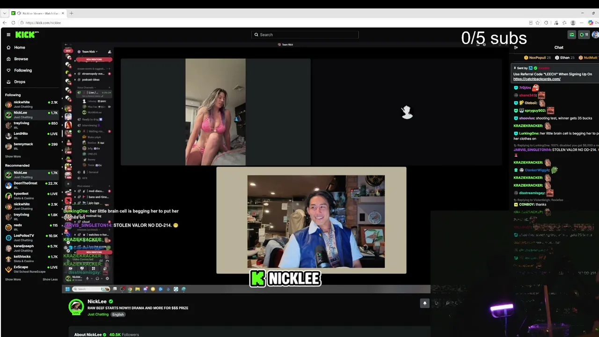599x337 pixels.
Task: Open browser settings and more menu
Action: point(582,23)
